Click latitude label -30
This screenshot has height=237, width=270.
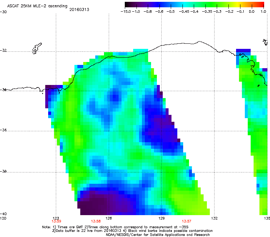pyautogui.click(x=3, y=12)
